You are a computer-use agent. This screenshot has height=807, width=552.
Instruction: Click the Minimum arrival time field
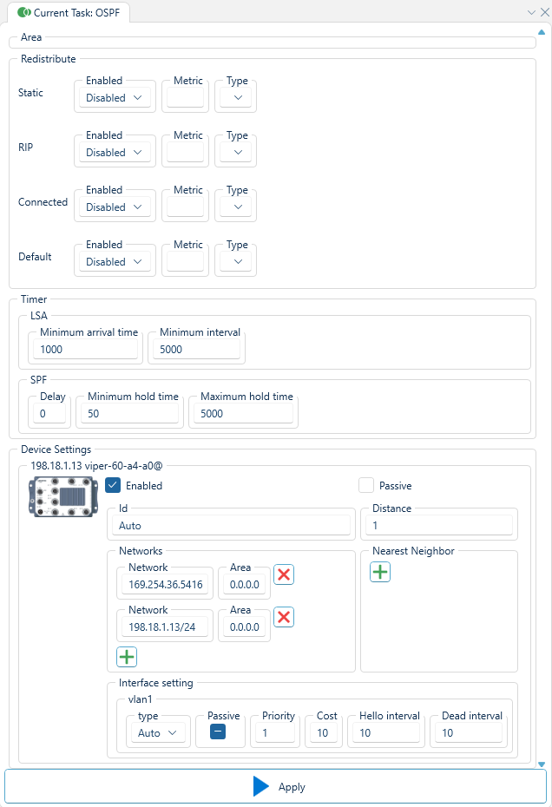pyautogui.click(x=85, y=350)
